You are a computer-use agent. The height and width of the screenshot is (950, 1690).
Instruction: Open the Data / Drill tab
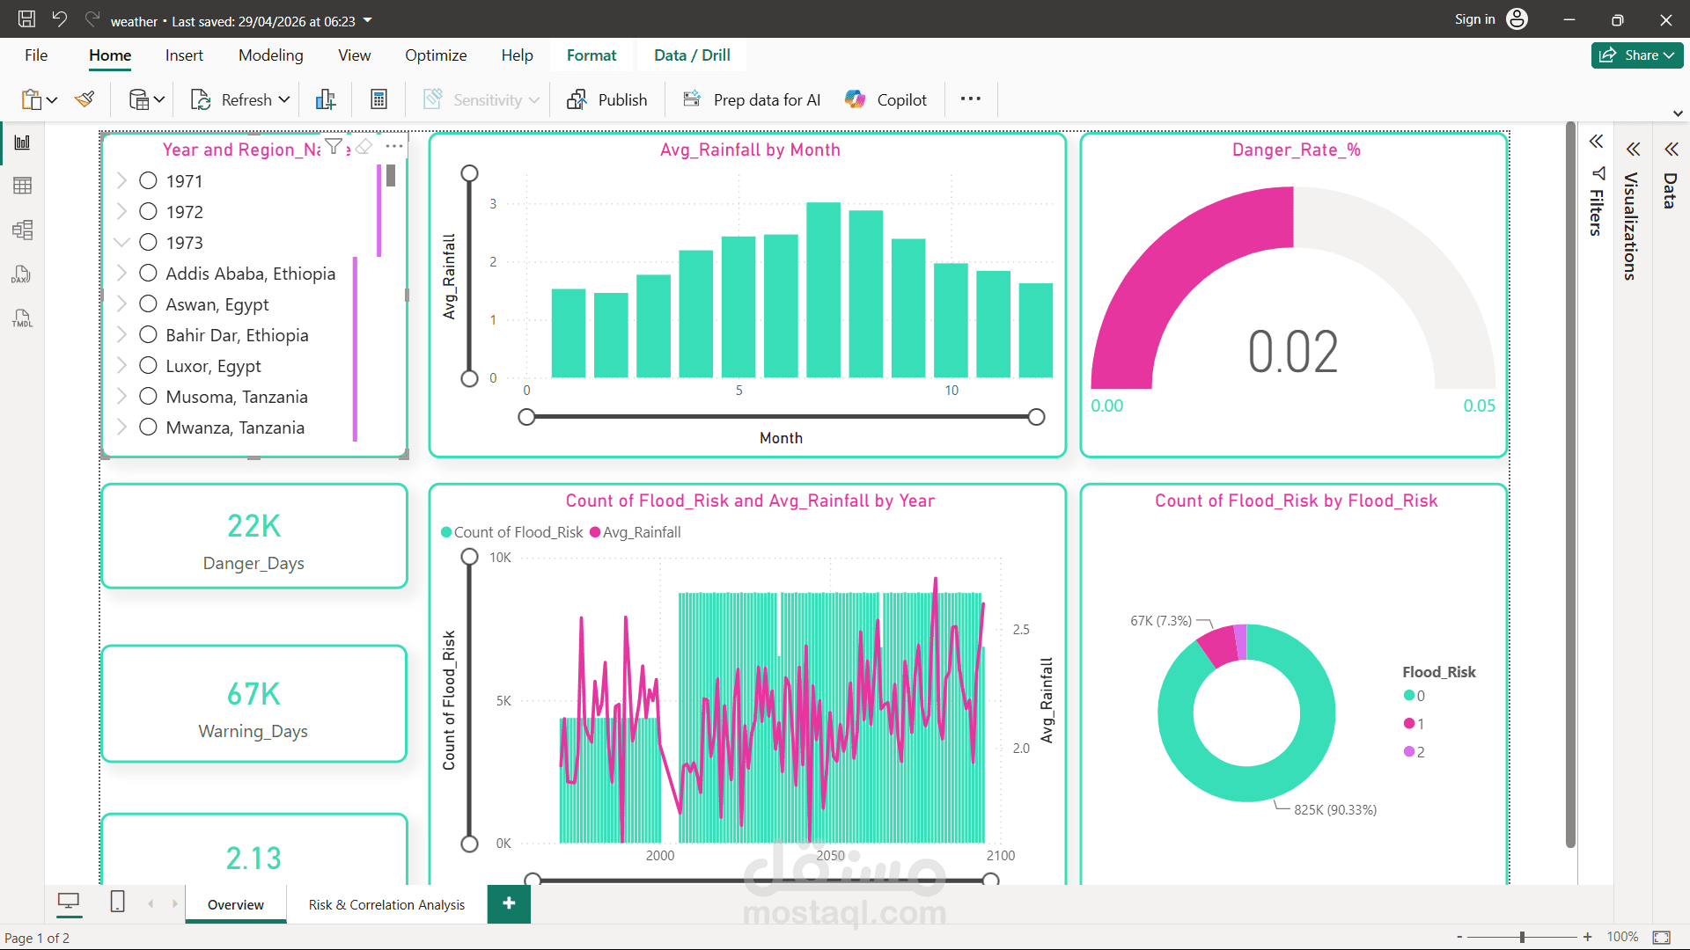tap(692, 55)
